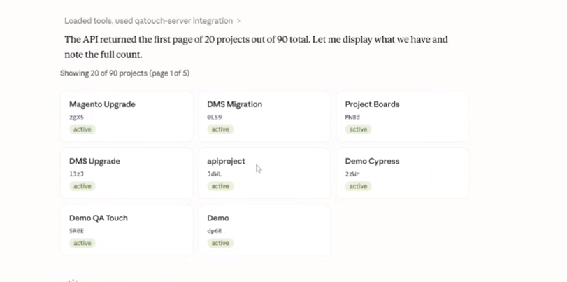The width and height of the screenshot is (567, 282).
Task: Click the project key zgX5
Action: [x=76, y=118]
